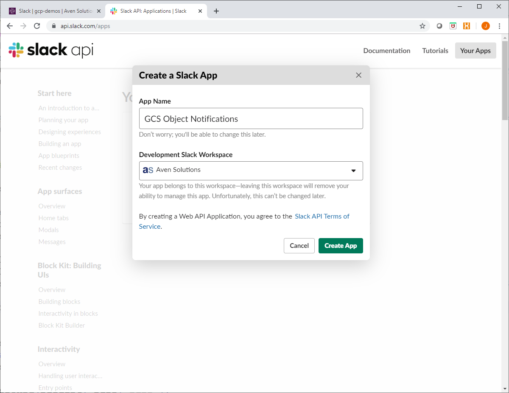Screen dimensions: 509x393
Task: Open the Home tabs sidebar link
Action: [53, 218]
